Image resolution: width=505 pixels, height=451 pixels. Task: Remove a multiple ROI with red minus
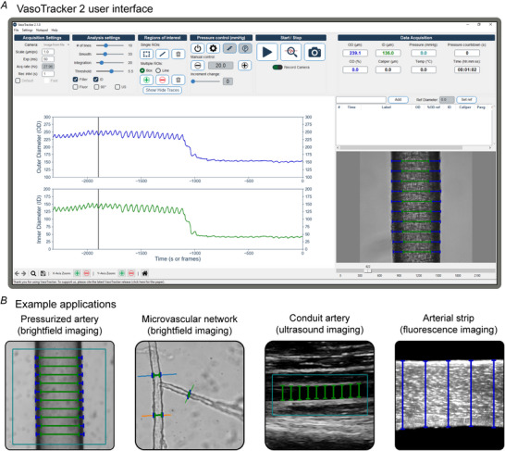[x=163, y=80]
